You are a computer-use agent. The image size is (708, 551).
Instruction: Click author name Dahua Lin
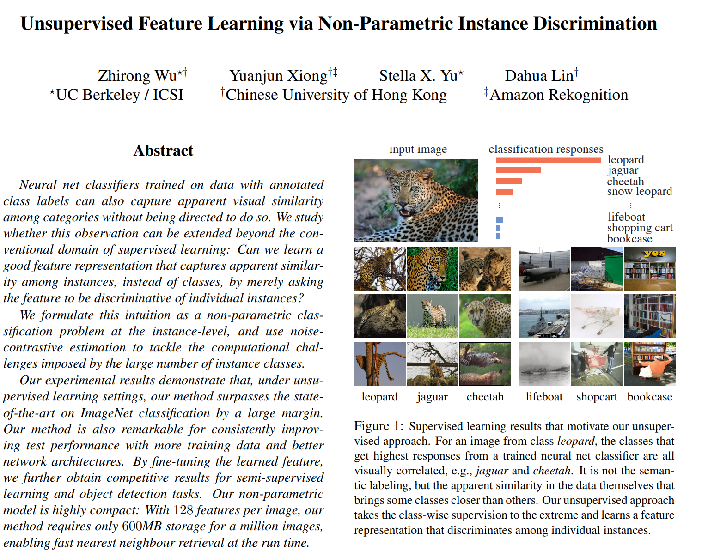539,76
